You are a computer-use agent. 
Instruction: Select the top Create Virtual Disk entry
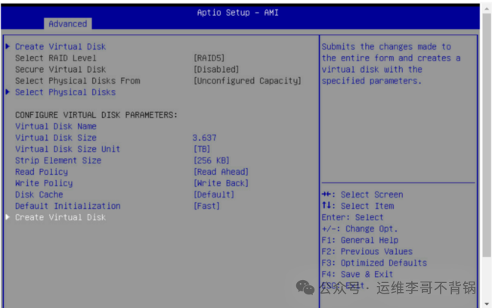click(x=60, y=46)
